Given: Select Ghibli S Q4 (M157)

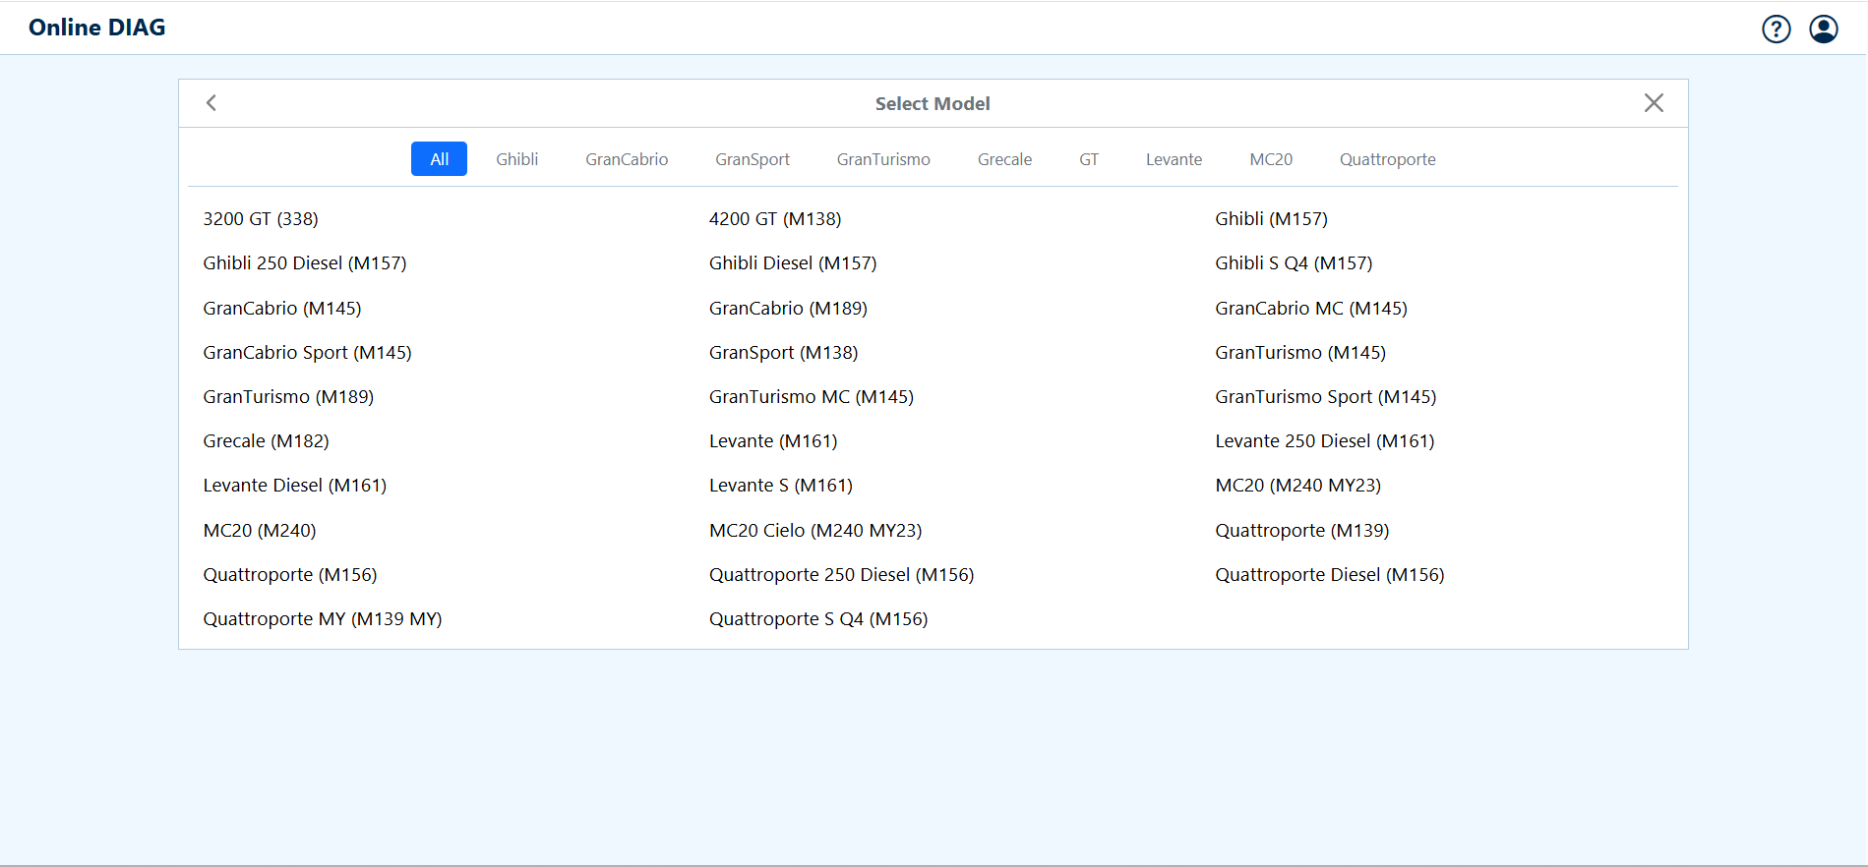Looking at the screenshot, I should (1293, 263).
